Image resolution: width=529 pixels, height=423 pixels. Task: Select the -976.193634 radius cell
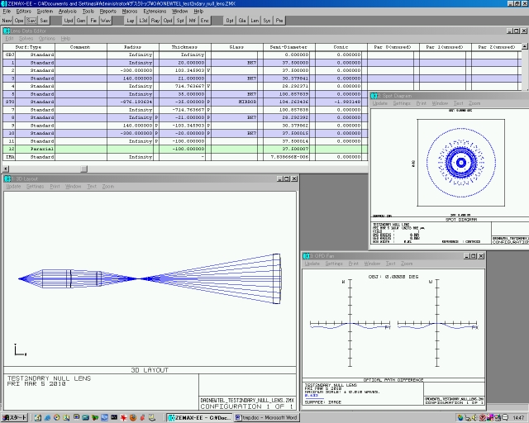(131, 102)
